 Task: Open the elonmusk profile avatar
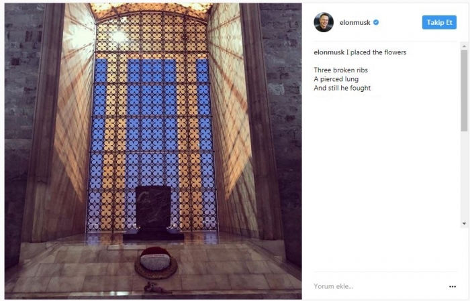pos(324,22)
